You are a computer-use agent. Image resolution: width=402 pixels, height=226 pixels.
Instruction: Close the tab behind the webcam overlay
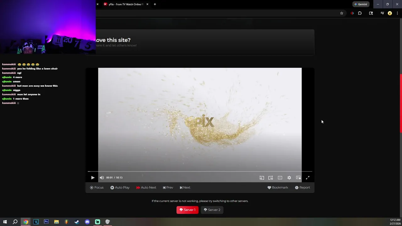point(97,4)
